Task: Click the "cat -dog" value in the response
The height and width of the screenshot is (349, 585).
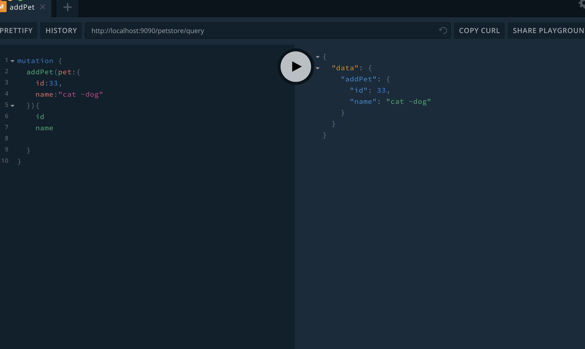Action: 408,101
